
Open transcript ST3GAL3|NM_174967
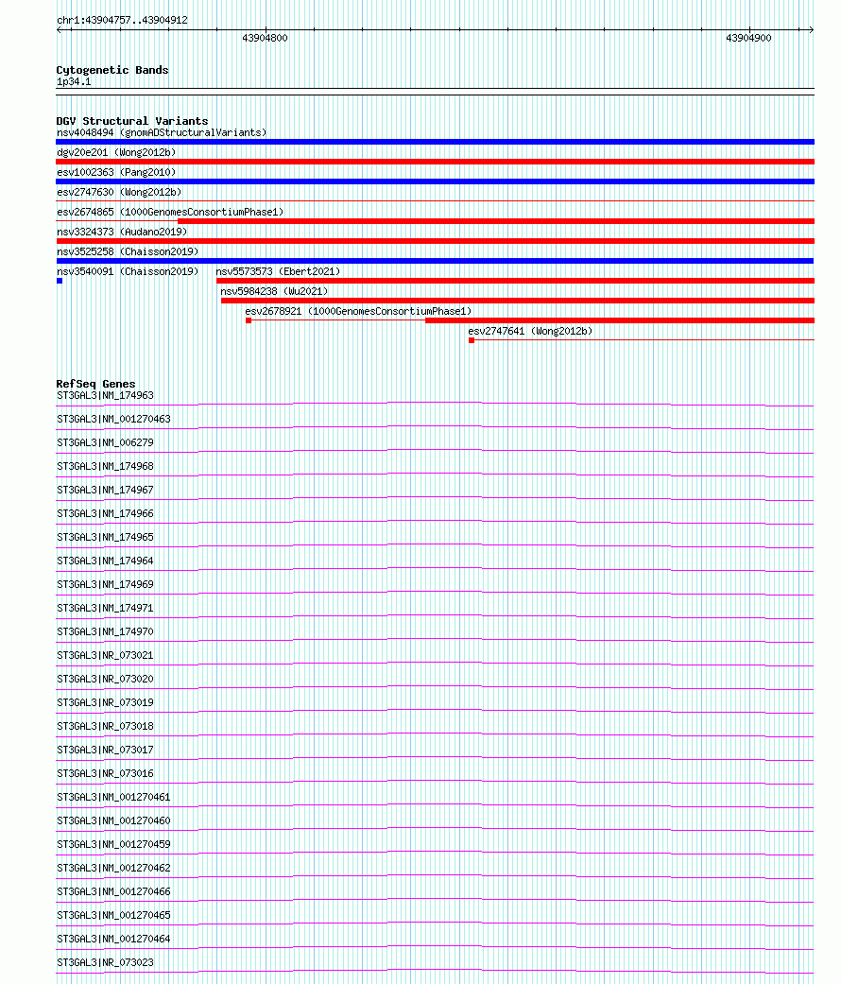[105, 491]
